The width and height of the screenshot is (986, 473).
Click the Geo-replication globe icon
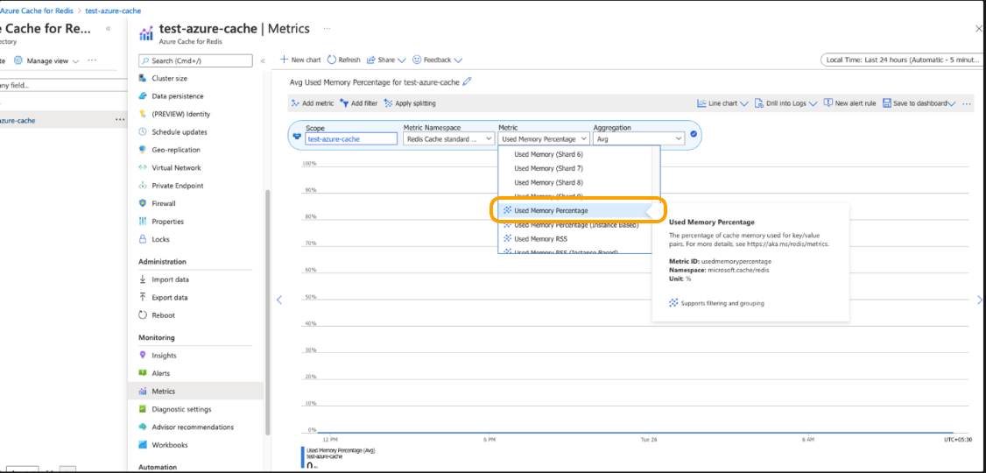[x=142, y=150]
